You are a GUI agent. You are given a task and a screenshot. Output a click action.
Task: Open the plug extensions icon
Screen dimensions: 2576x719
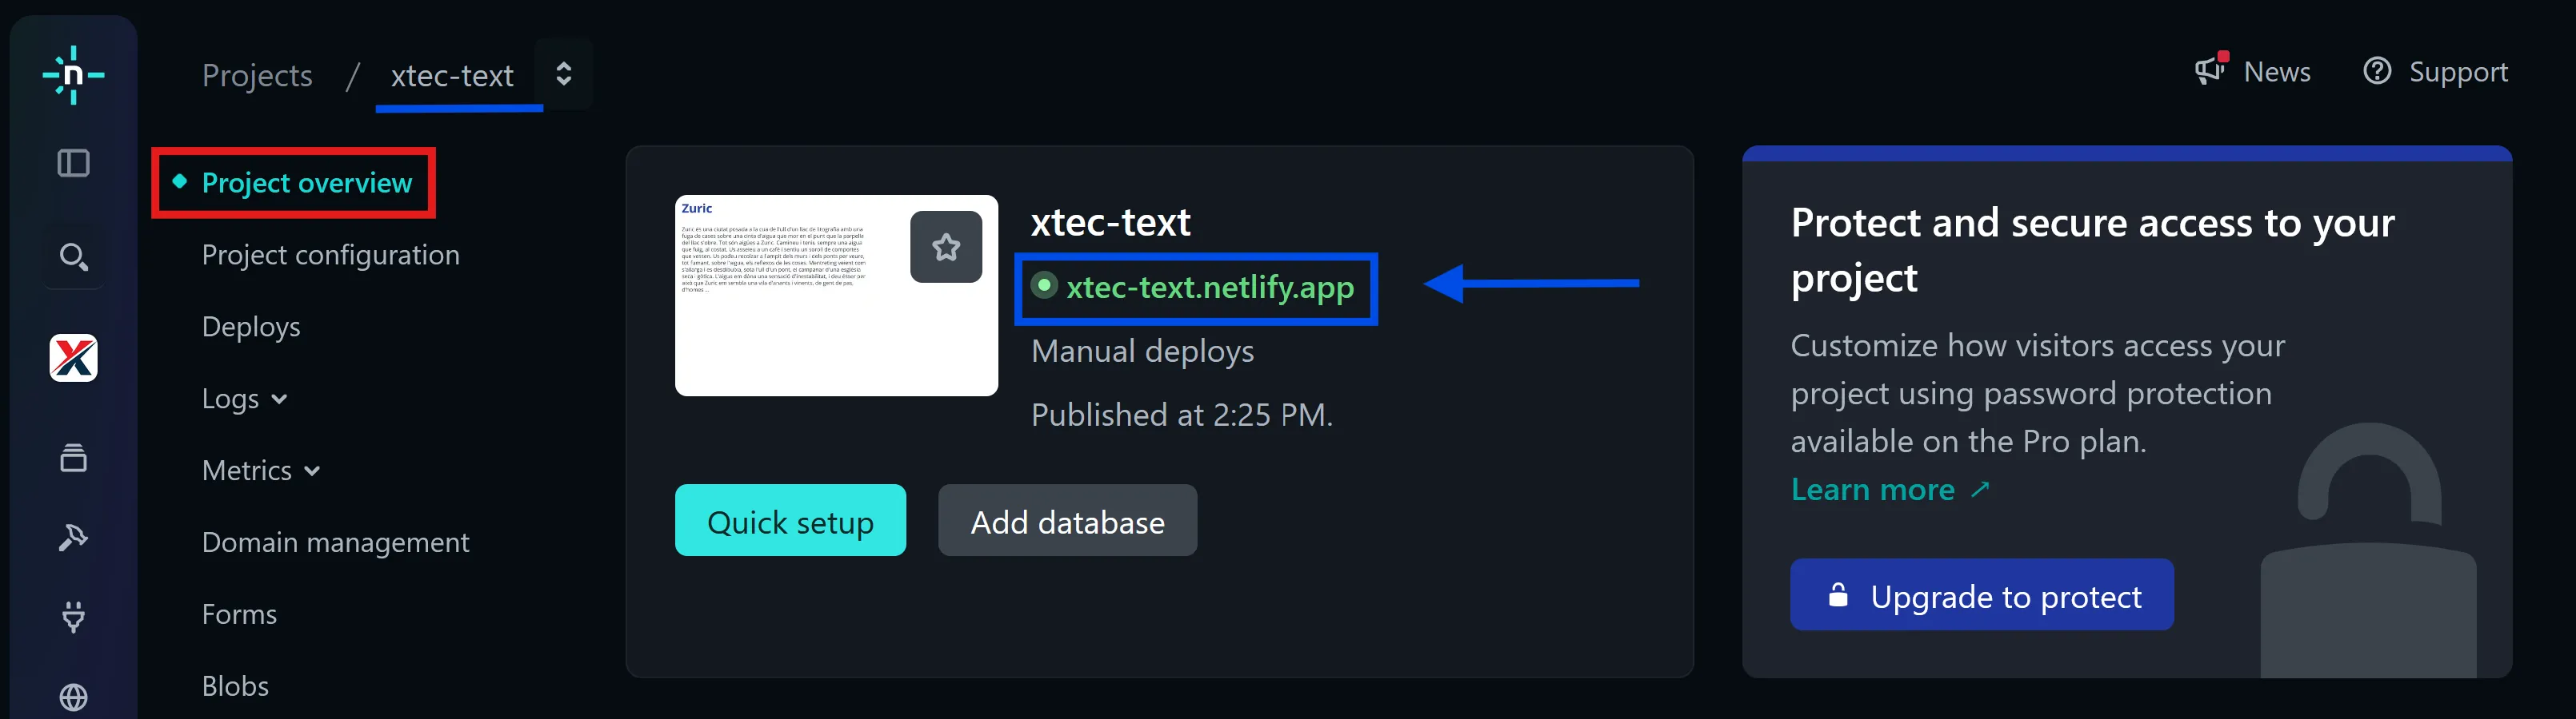click(73, 616)
